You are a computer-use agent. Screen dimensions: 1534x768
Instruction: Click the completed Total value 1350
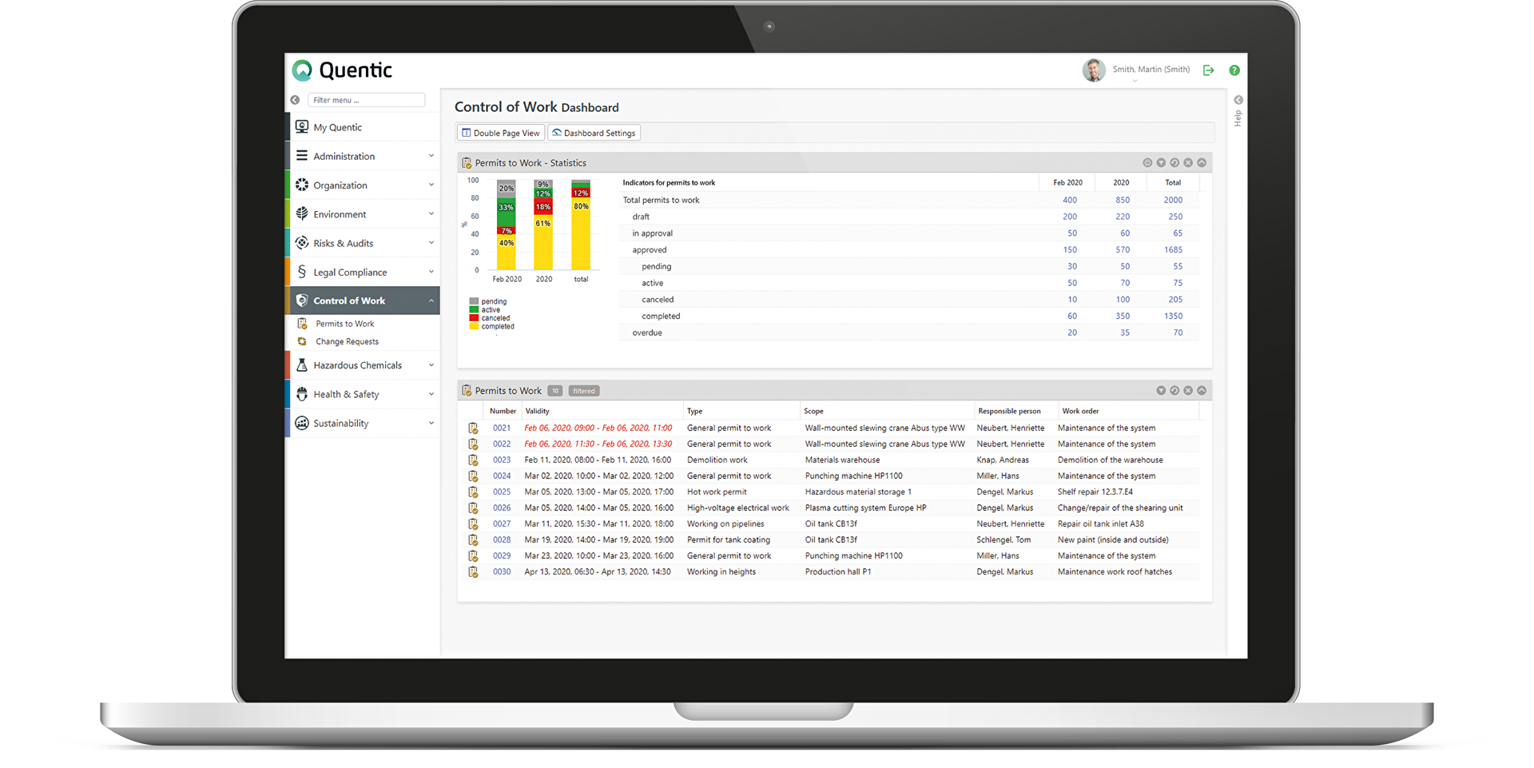pos(1173,316)
